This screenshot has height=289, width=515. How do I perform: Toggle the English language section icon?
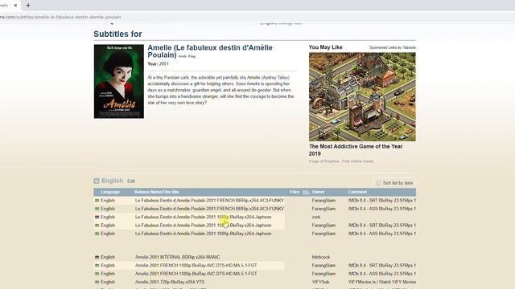click(97, 181)
